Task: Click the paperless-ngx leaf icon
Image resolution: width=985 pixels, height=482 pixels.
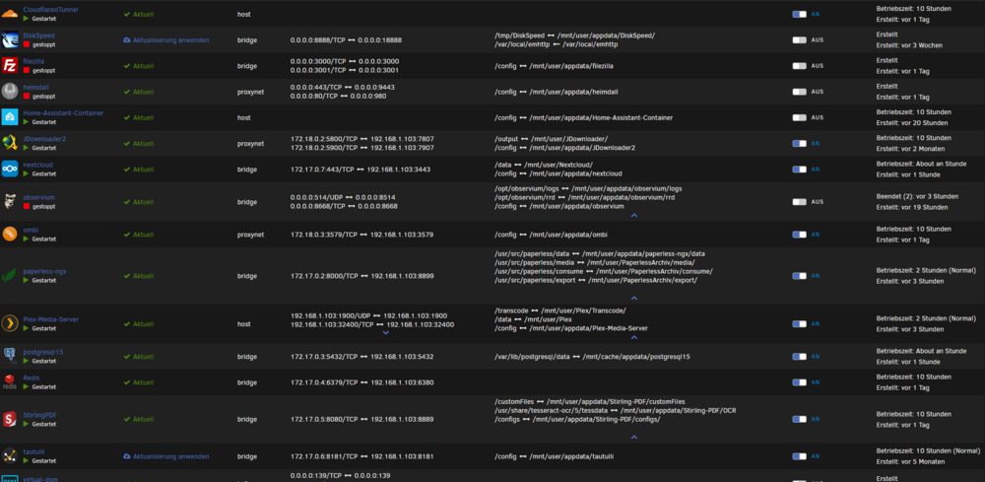Action: tap(10, 275)
